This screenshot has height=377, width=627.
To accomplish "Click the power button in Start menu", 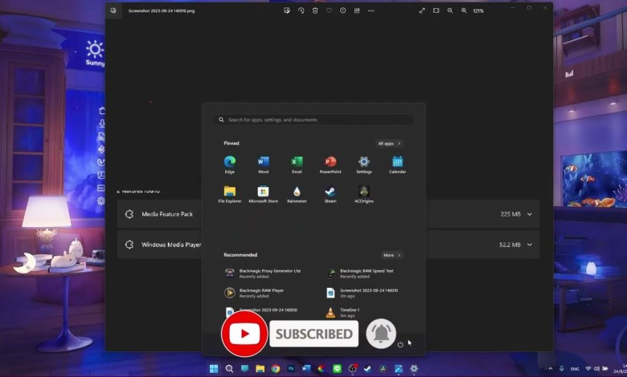I will tap(400, 344).
